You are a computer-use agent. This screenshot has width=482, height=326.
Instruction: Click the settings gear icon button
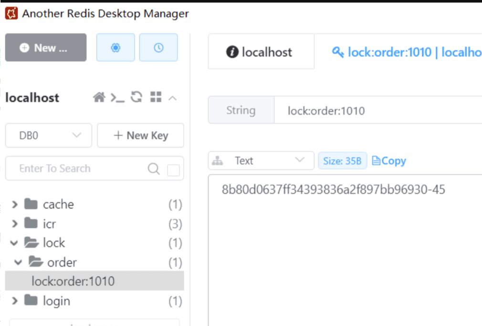(x=115, y=48)
